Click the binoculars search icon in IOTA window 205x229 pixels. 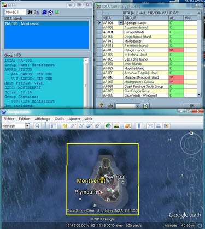30,12
